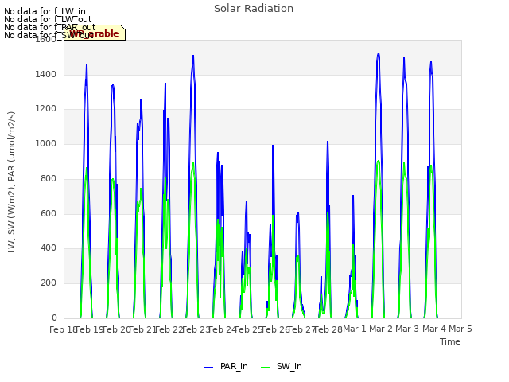Click the Mar 2 x-axis tick label
The image size is (509, 382).
381,329
